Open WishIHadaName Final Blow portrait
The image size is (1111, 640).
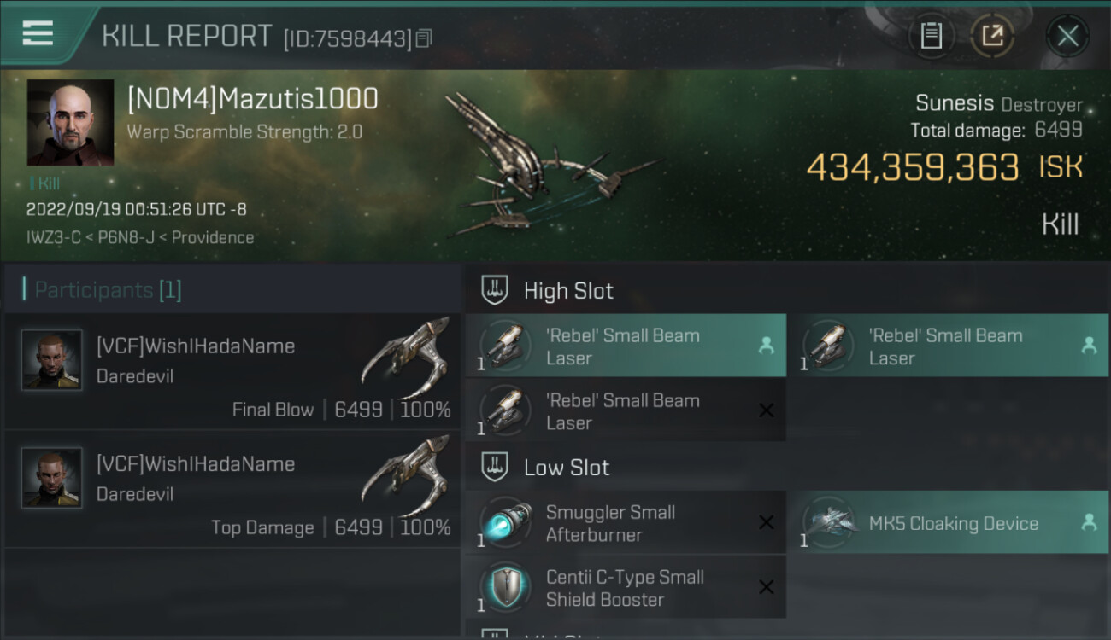[x=52, y=360]
